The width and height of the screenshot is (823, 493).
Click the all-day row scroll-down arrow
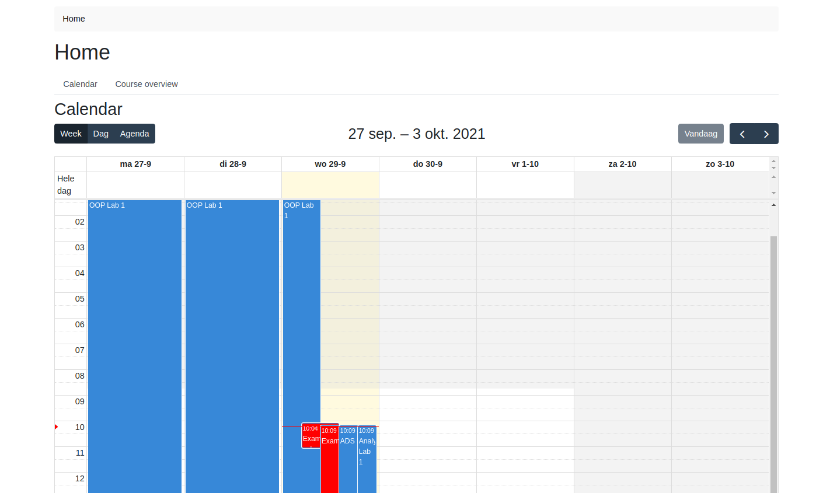pos(773,193)
